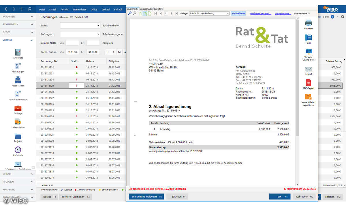Collapse the Verkauf sidebar section
The image size is (346, 207).
coord(18,40)
